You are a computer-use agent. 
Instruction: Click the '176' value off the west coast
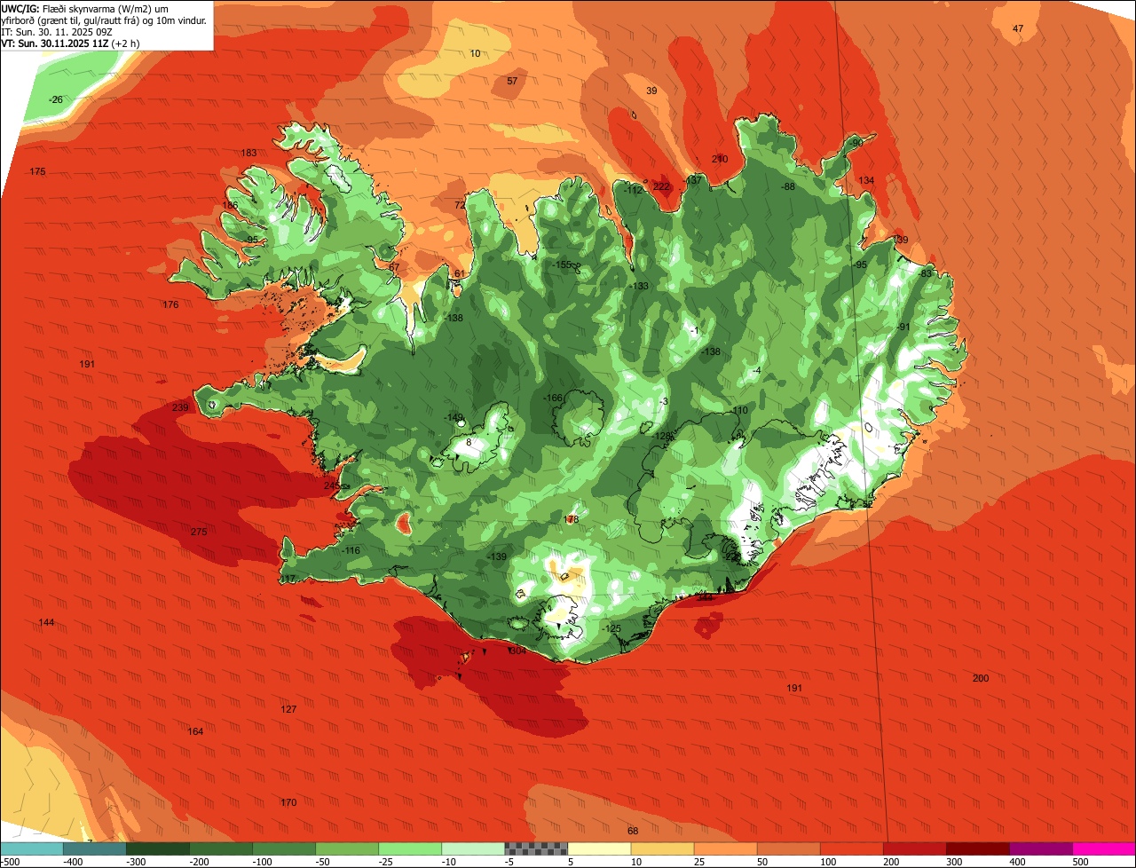point(170,304)
